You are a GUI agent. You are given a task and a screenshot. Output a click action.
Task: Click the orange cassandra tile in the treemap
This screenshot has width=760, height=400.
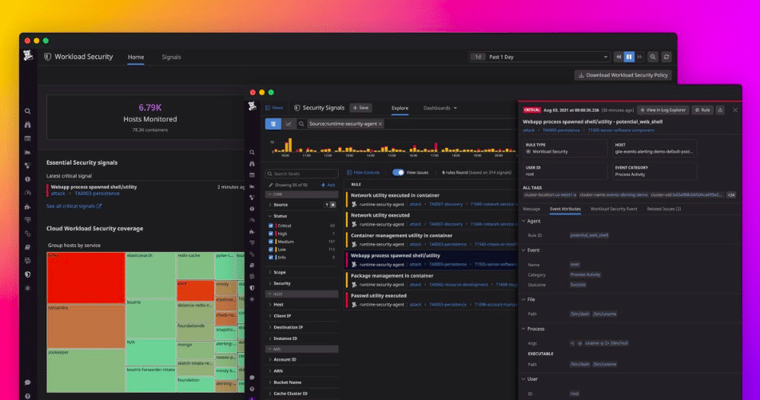tap(86, 326)
